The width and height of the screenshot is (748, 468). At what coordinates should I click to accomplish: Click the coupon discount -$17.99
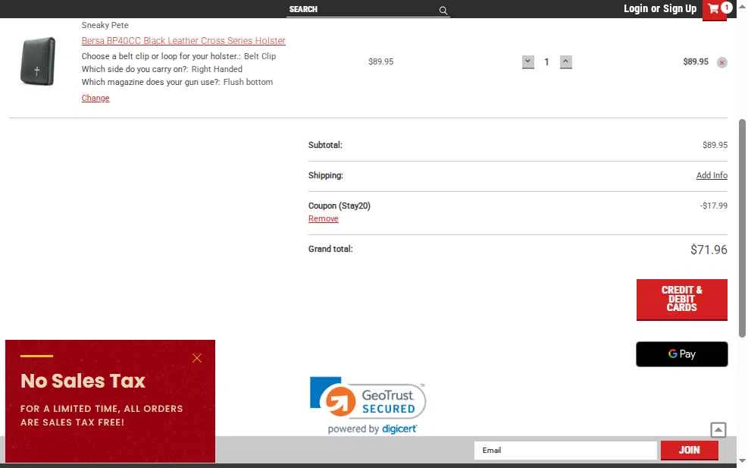pos(714,206)
